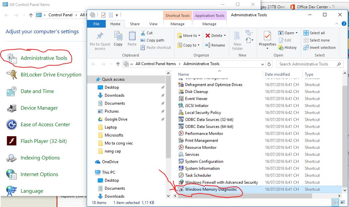This screenshot has height=207, width=349.
Task: Click the Up arrow in Administrative Tools window
Action: [x=118, y=64]
